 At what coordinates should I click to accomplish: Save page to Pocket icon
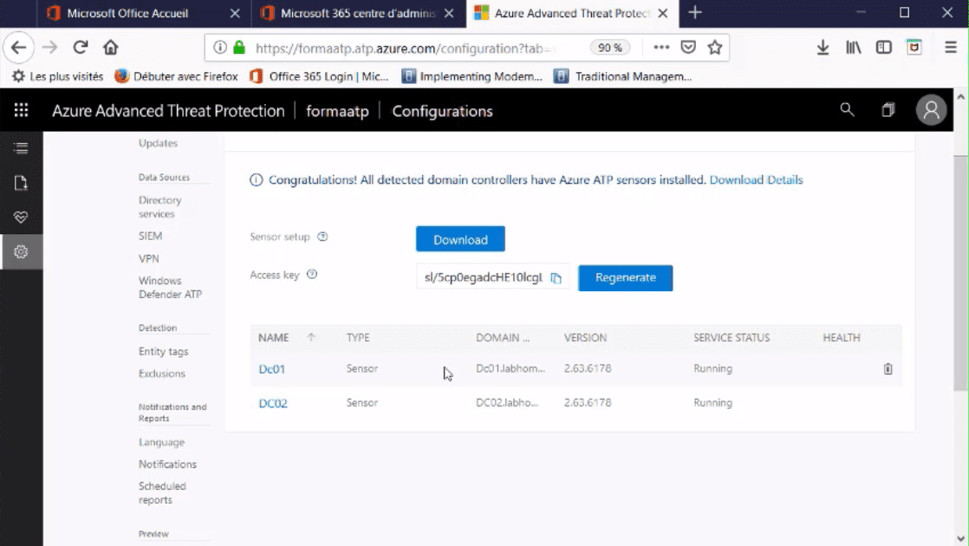[x=688, y=48]
